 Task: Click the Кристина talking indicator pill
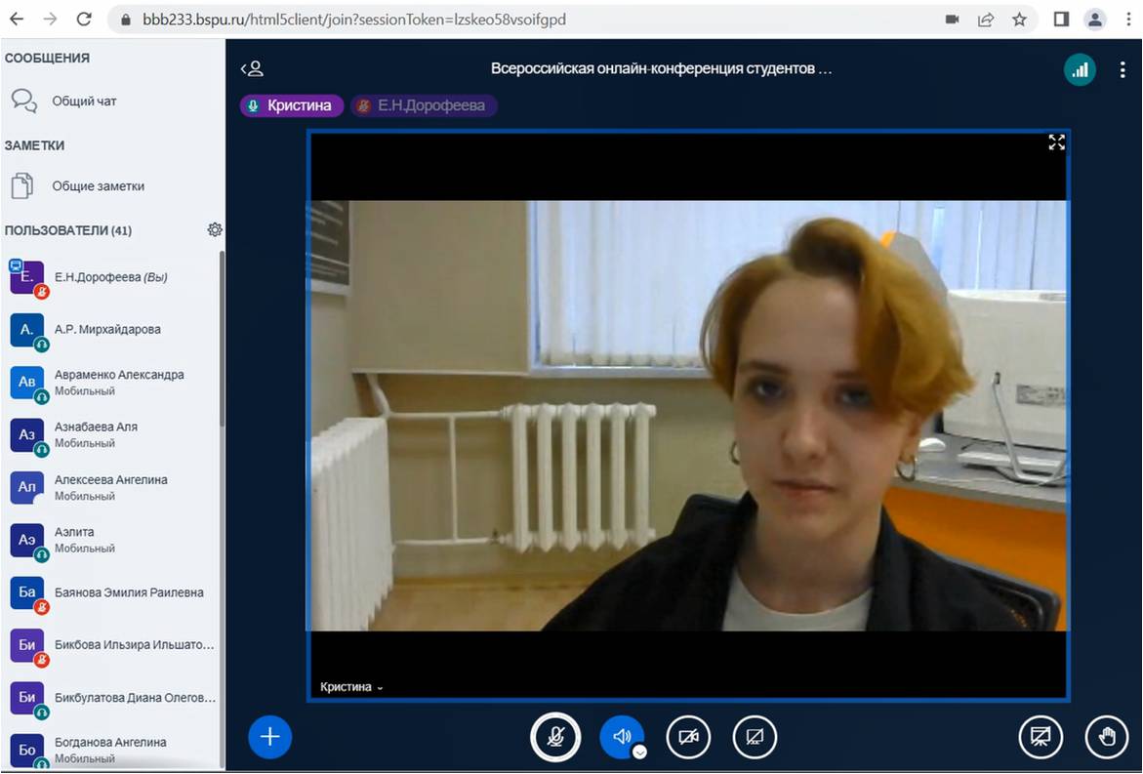pos(292,105)
